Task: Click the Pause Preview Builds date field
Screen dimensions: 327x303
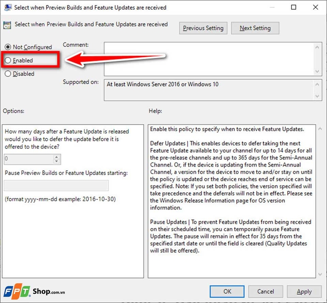Action: (56, 185)
